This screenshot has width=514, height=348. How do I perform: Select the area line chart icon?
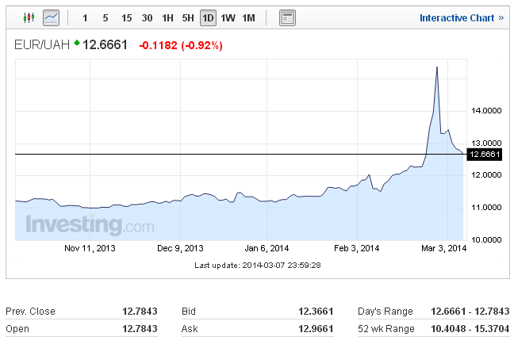point(52,17)
